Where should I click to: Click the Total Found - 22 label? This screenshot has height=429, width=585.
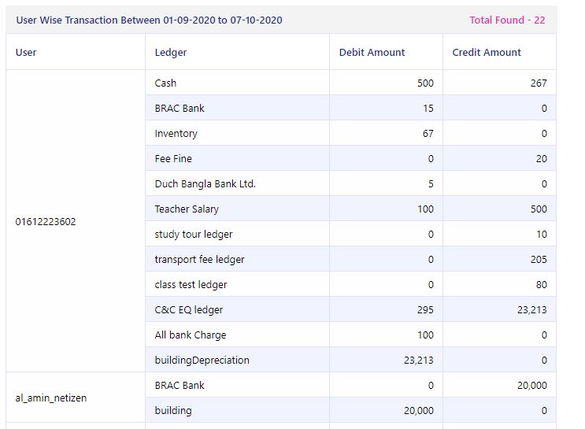pos(507,20)
